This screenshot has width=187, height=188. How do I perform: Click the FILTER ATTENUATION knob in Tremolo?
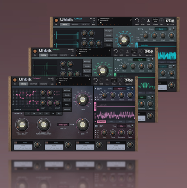pyautogui.click(x=44, y=125)
